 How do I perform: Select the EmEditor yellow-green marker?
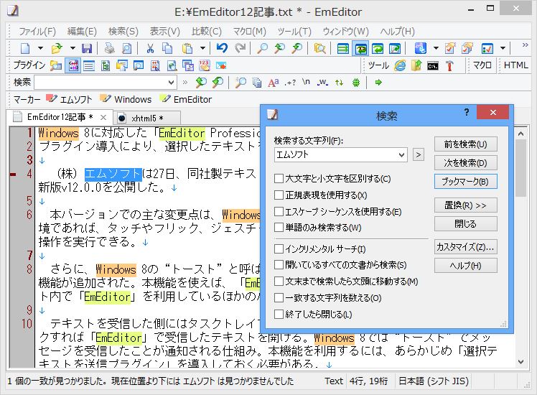point(187,99)
